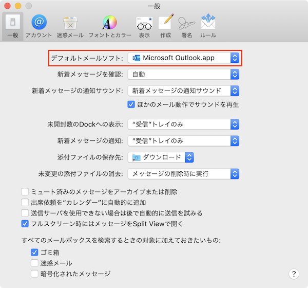Image resolution: width=308 pixels, height=288 pixels.
Task: Open the 未変更の添付ファイルの消去 dropdown
Action: point(183,174)
